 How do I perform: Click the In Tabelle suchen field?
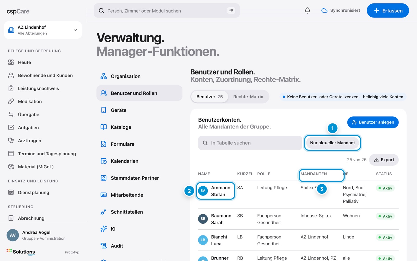250,143
